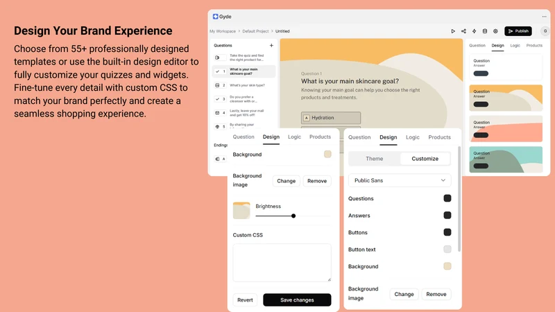Screen dimensions: 555x312
Task: Open the Public Sans font dropdown
Action: 400,180
